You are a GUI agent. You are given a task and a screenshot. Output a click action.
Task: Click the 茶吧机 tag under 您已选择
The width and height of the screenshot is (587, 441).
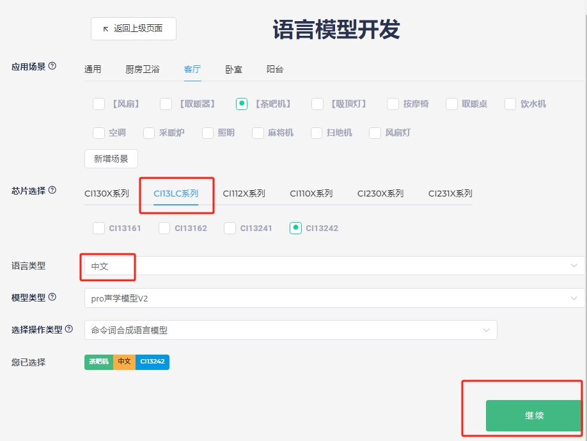click(x=98, y=362)
